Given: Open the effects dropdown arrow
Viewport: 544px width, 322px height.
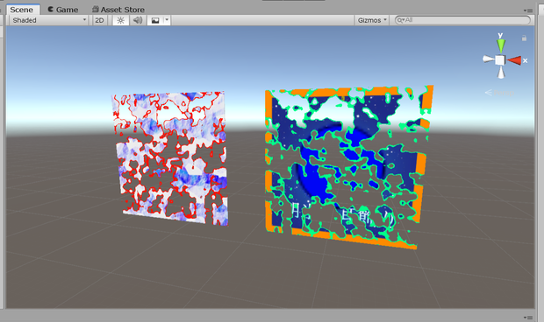Looking at the screenshot, I should (167, 20).
